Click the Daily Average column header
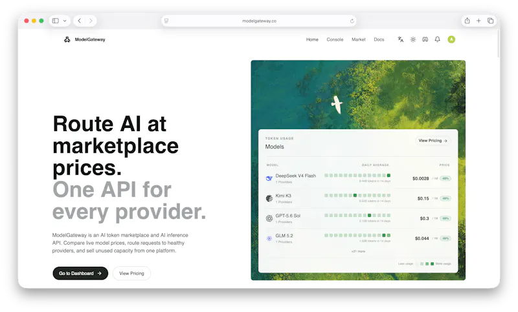The width and height of the screenshot is (518, 312). (376, 165)
